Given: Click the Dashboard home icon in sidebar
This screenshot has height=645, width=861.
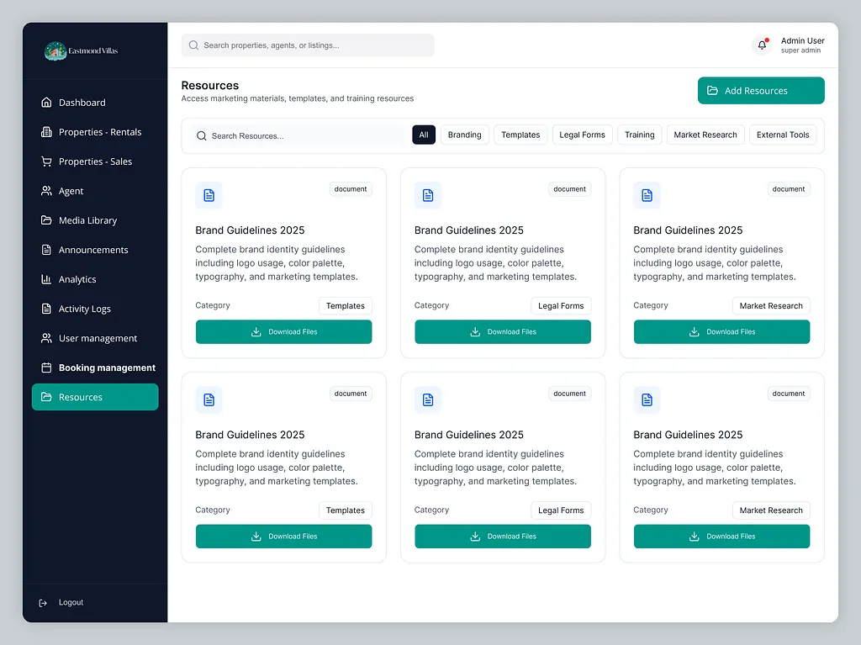Looking at the screenshot, I should 46,103.
